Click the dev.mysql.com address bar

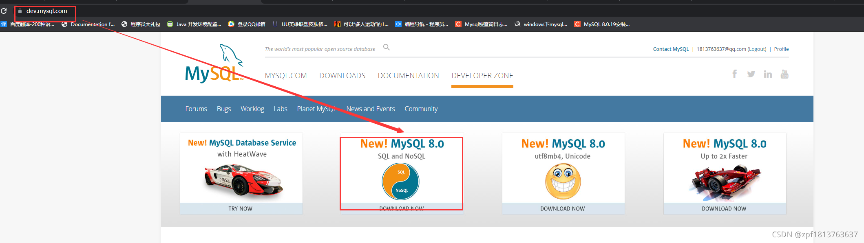tap(46, 11)
